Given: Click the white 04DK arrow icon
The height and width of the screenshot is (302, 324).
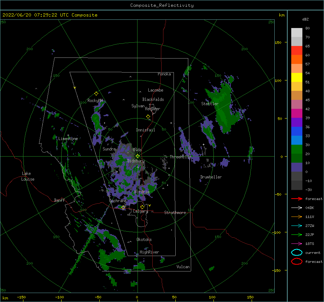Looking at the screenshot, I should coord(297,208).
